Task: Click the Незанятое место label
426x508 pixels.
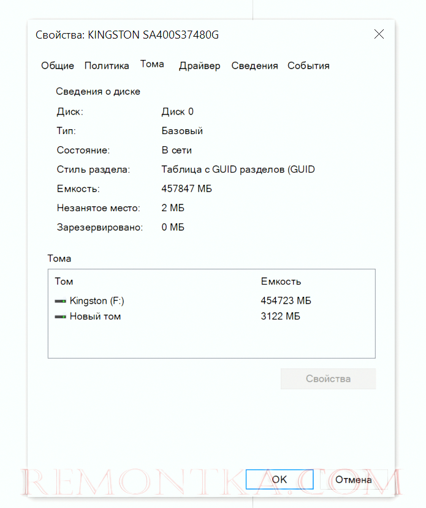Action: 98,208
